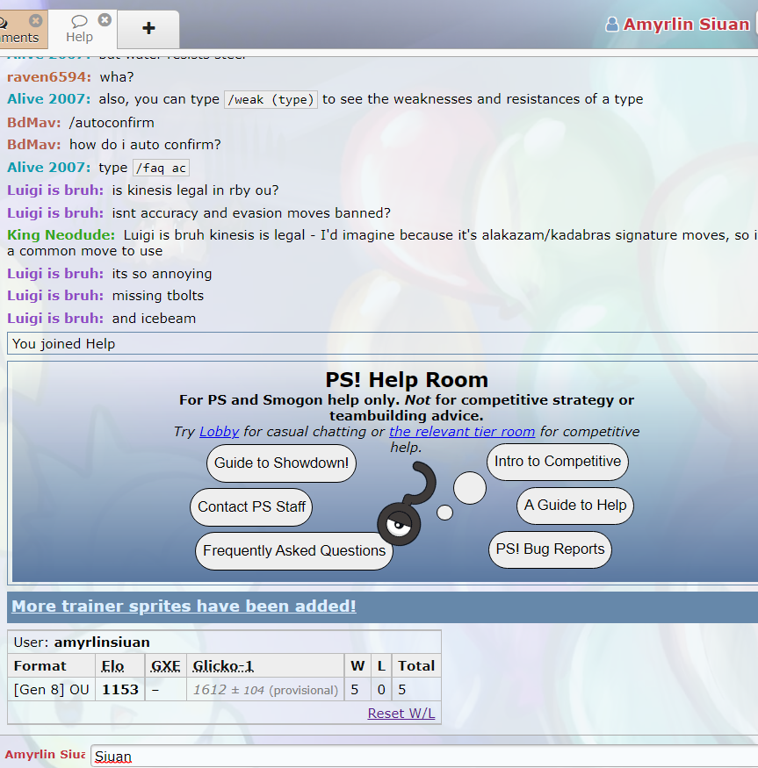758x768 pixels.
Task: Click the Reset W/L link
Action: coord(401,713)
